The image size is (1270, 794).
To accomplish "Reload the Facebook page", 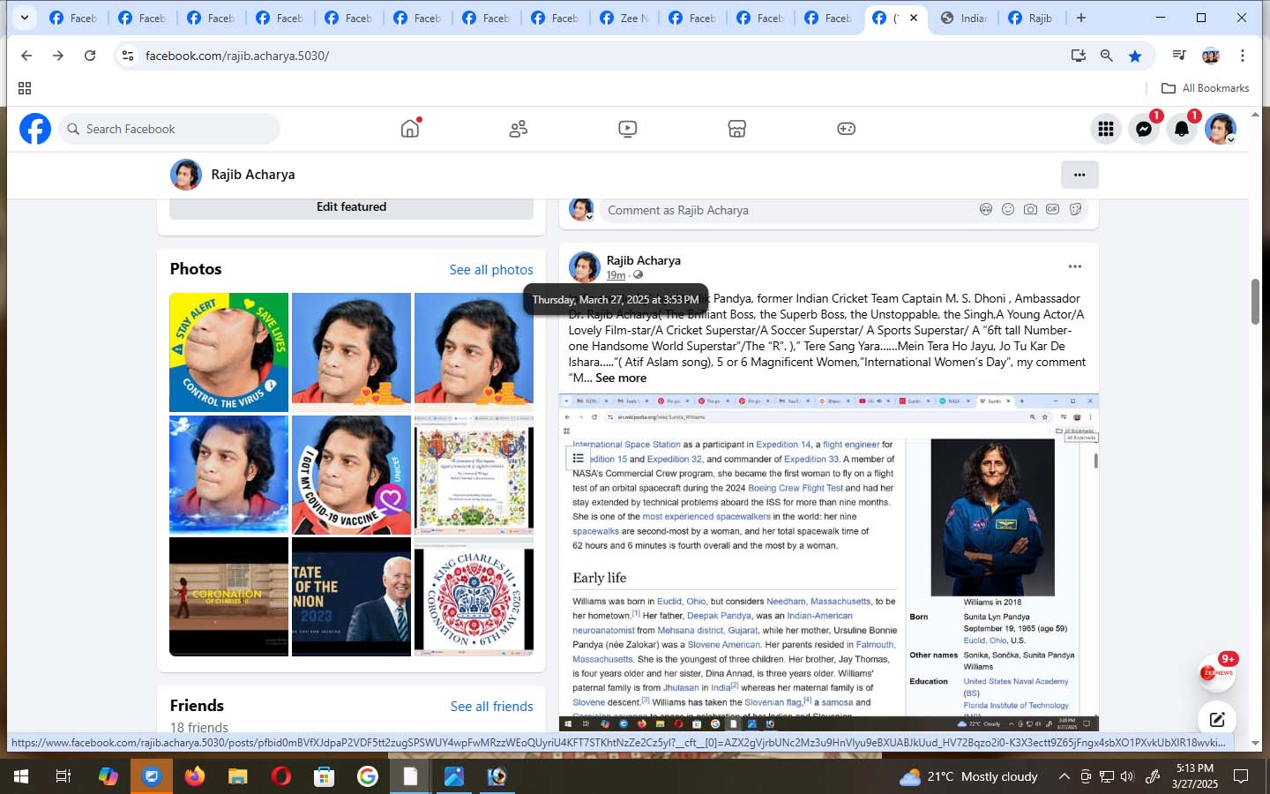I will 90,56.
